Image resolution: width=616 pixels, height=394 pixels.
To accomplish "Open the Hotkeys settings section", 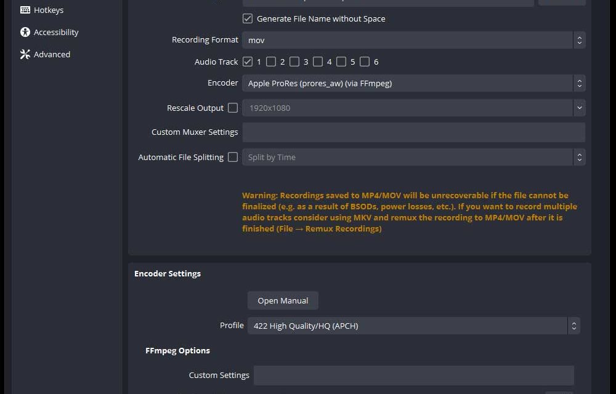I will pos(48,10).
